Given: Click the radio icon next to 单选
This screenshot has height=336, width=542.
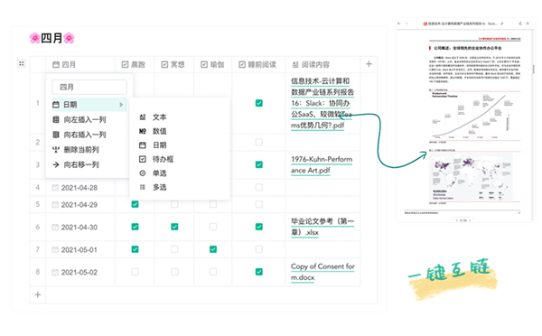Looking at the screenshot, I should point(143,173).
